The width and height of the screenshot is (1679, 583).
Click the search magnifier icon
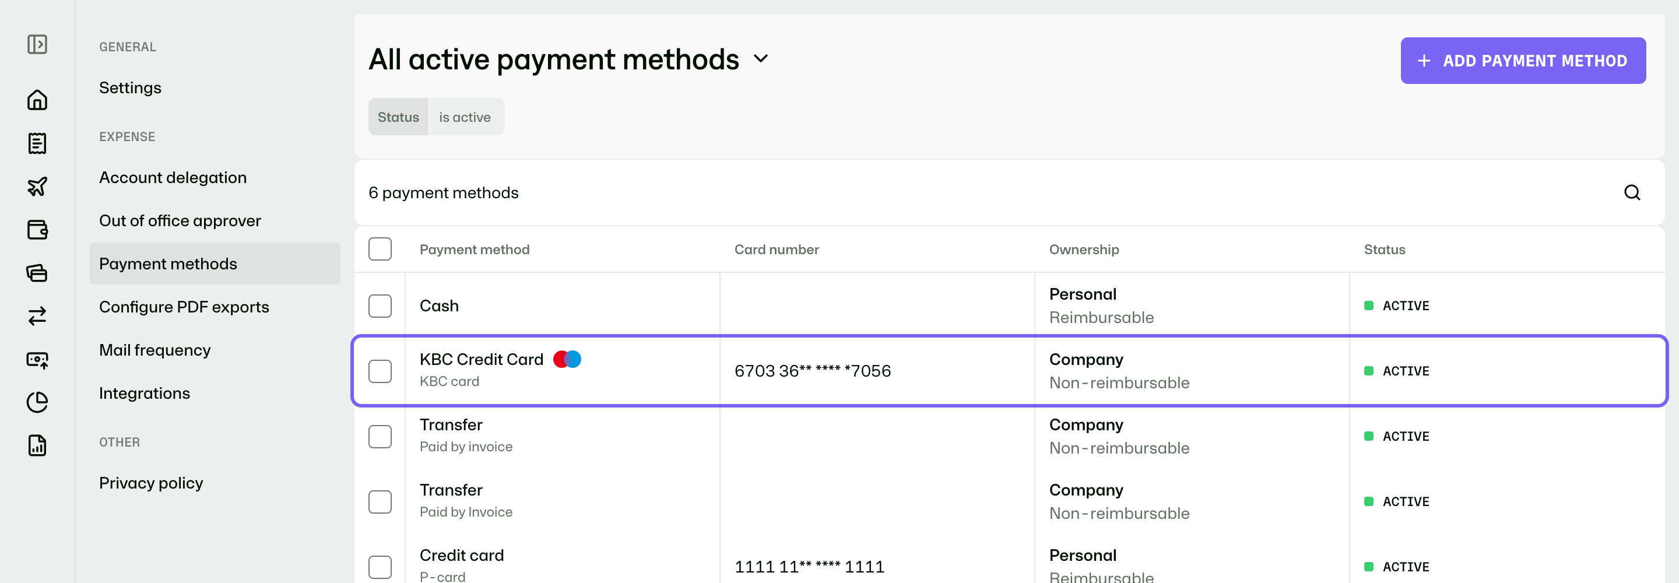tap(1632, 192)
